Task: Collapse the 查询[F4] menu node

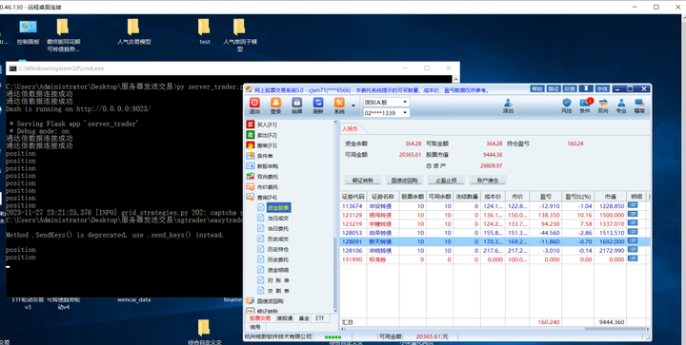Action: point(262,197)
